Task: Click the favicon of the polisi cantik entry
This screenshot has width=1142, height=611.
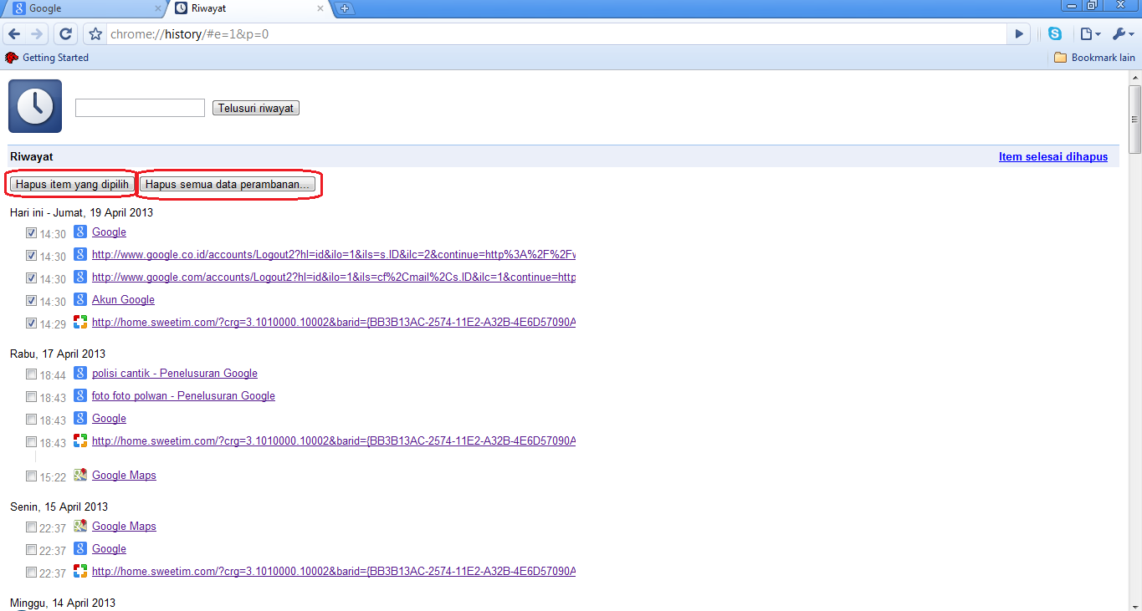Action: tap(80, 373)
